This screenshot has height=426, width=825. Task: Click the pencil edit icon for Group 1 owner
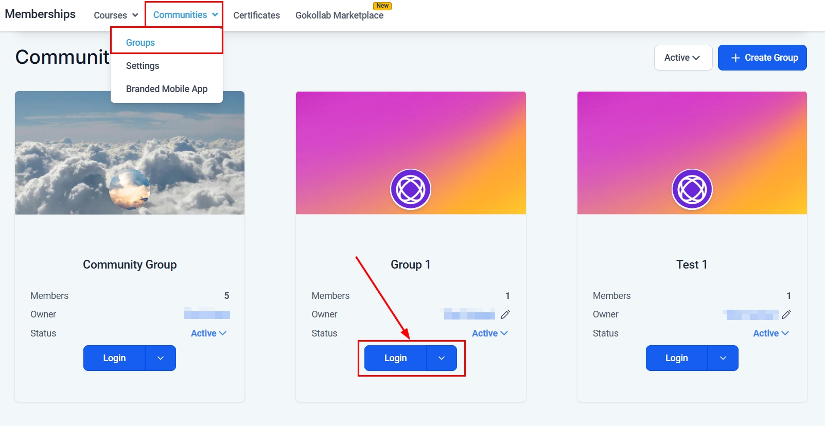click(x=505, y=314)
